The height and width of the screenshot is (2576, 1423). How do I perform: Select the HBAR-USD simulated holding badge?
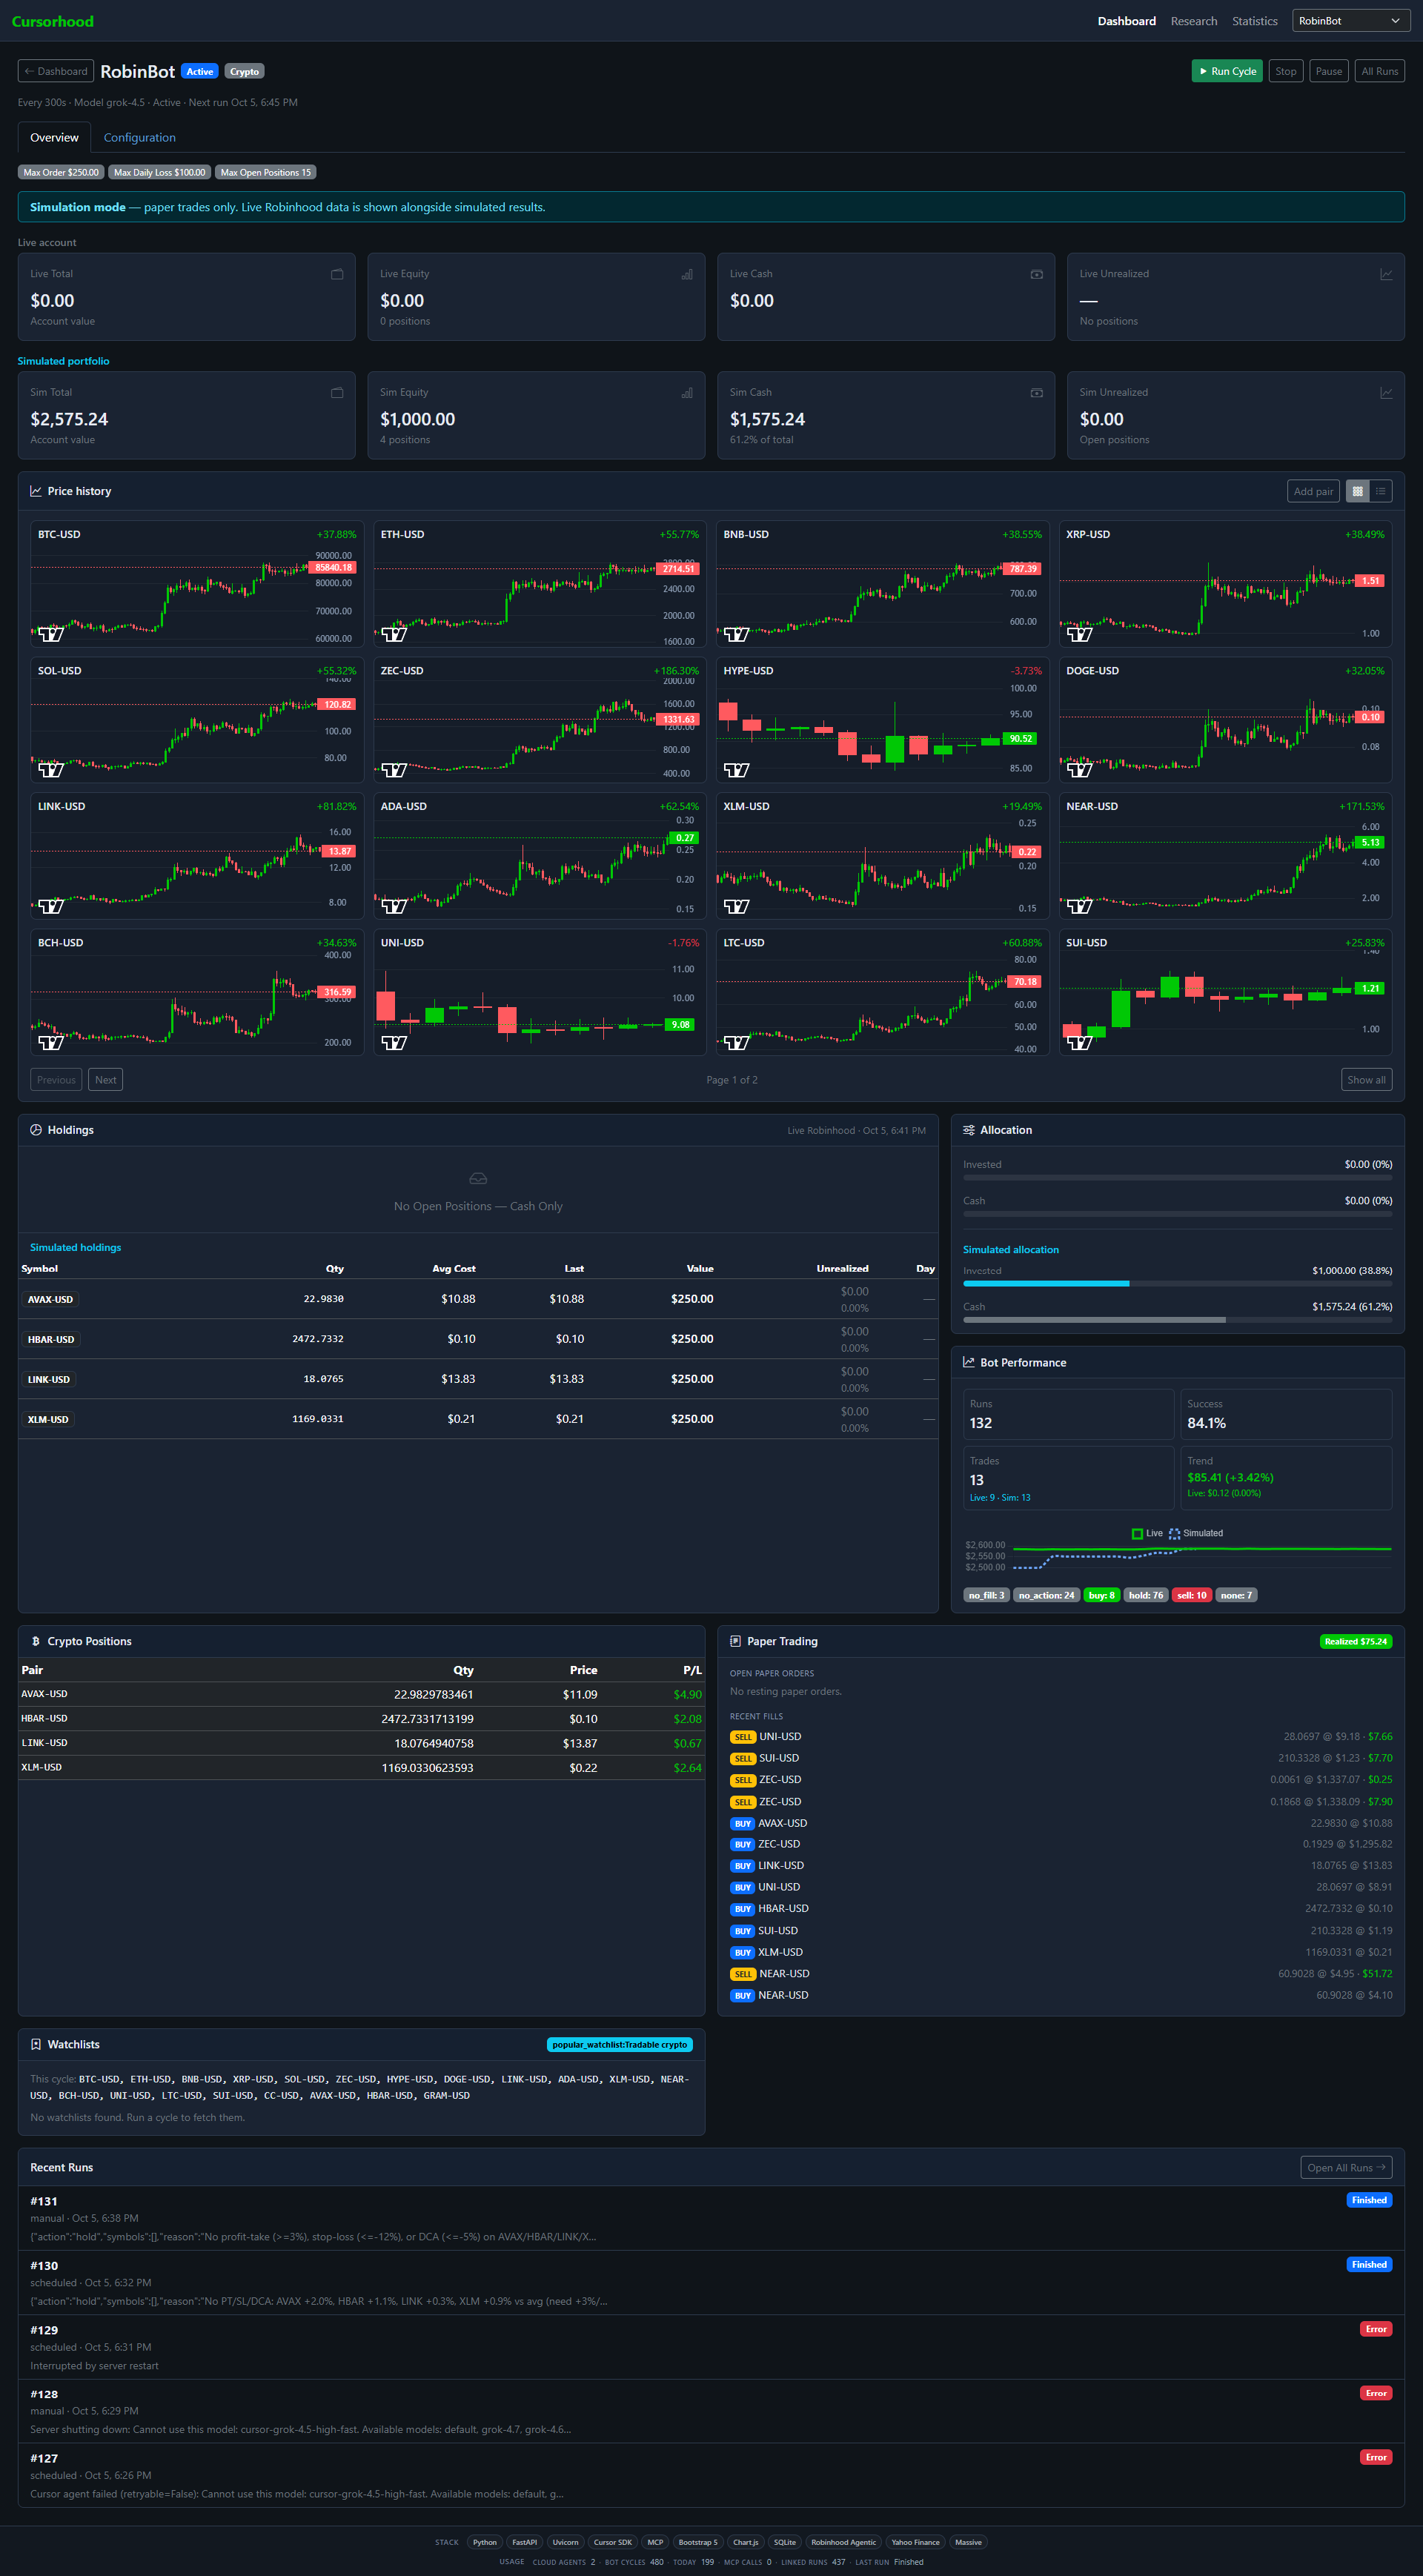[50, 1339]
